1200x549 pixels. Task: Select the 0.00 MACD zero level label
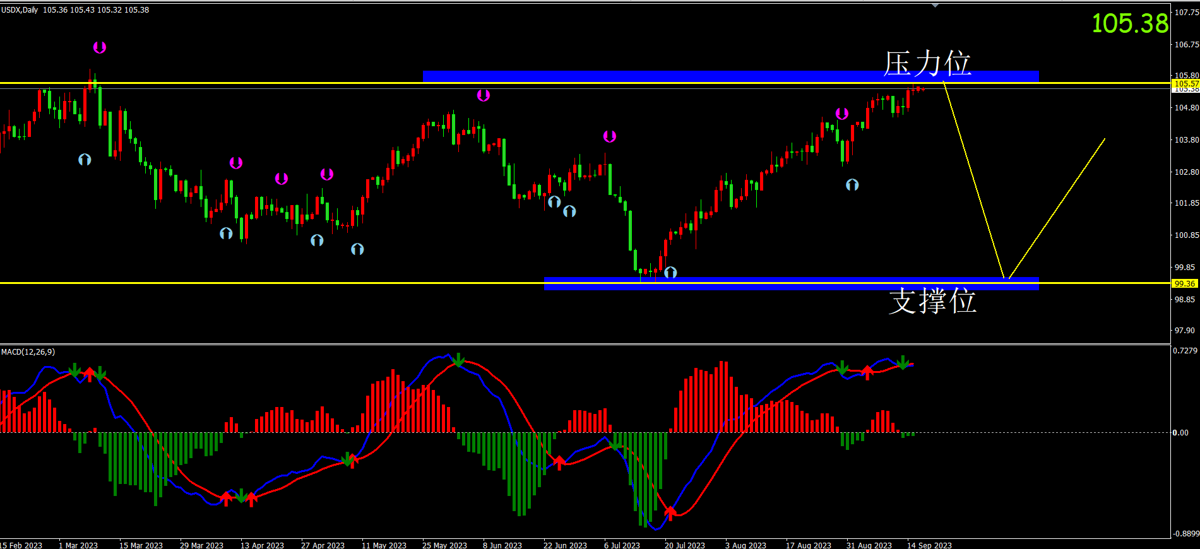[1180, 432]
